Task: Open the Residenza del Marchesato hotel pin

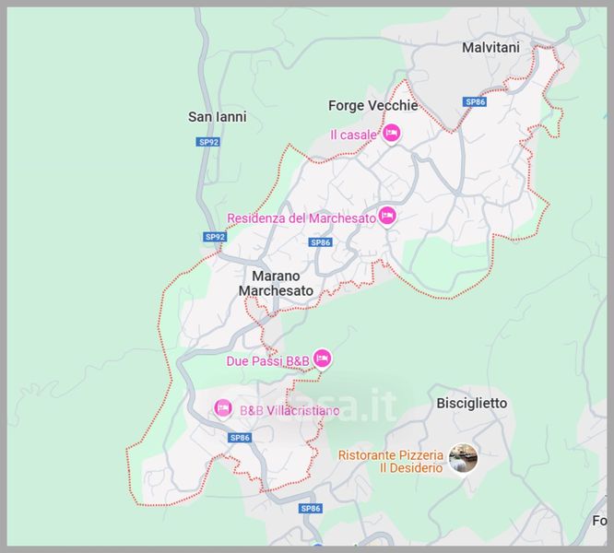Action: 387,217
